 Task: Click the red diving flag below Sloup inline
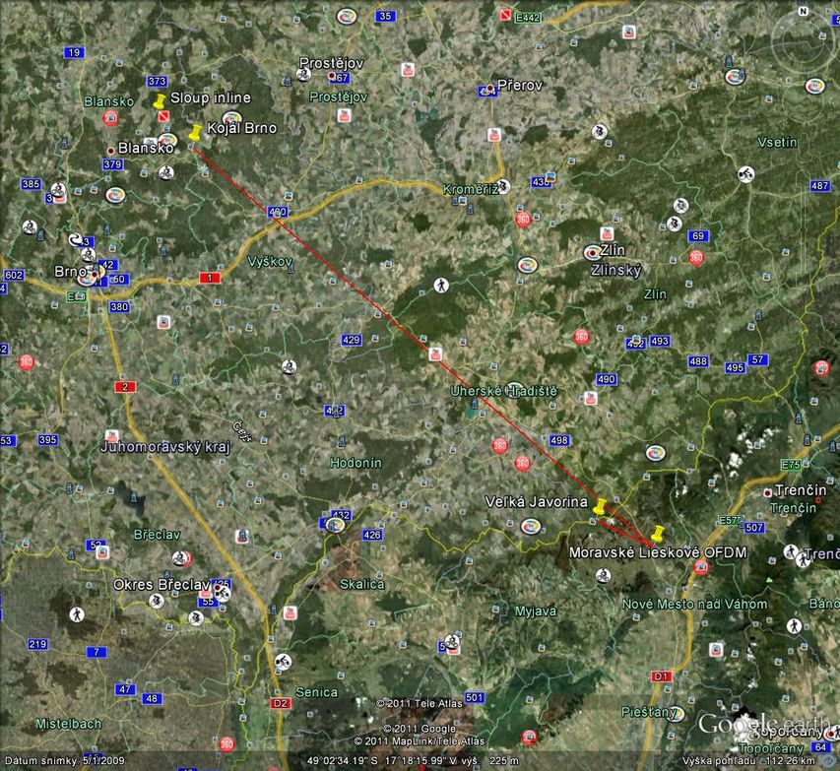(x=162, y=116)
